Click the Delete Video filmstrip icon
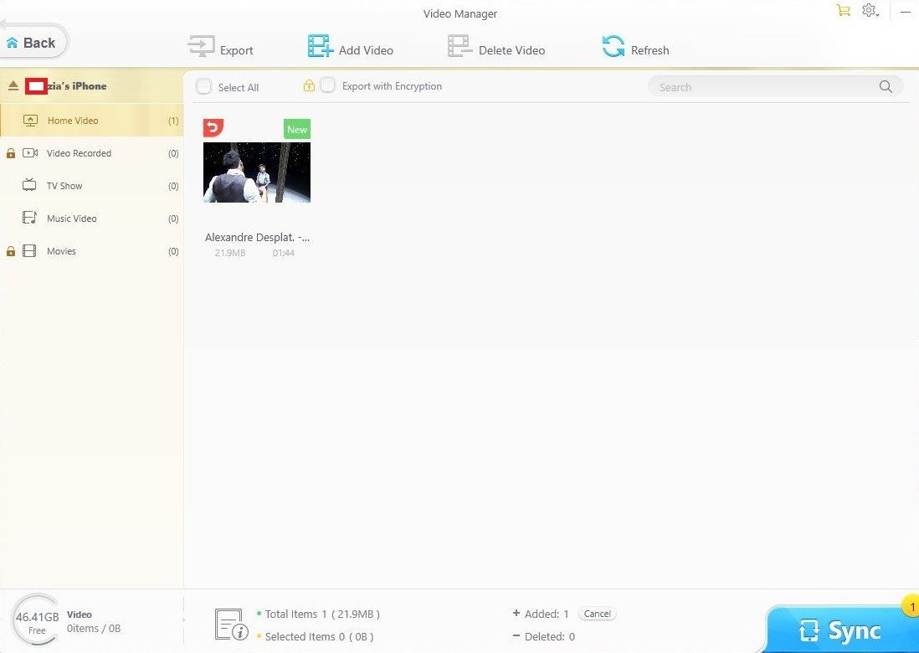Viewport: 919px width, 653px height. click(460, 46)
